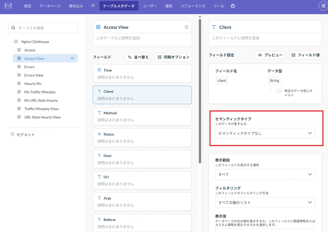This screenshot has height=232, width=328.
Task: Open the 権限 tab
Action: tap(169, 6)
